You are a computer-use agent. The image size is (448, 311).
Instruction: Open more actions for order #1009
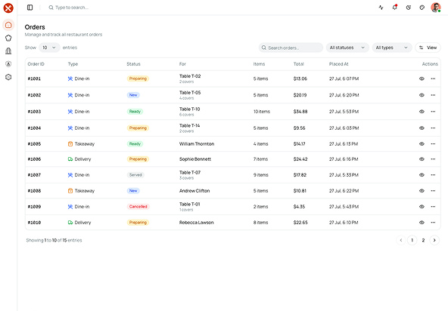point(433,207)
